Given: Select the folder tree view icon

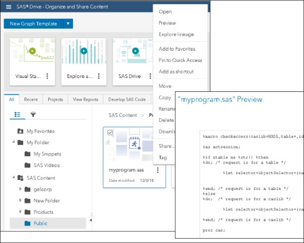Looking at the screenshot, I should [17, 114].
